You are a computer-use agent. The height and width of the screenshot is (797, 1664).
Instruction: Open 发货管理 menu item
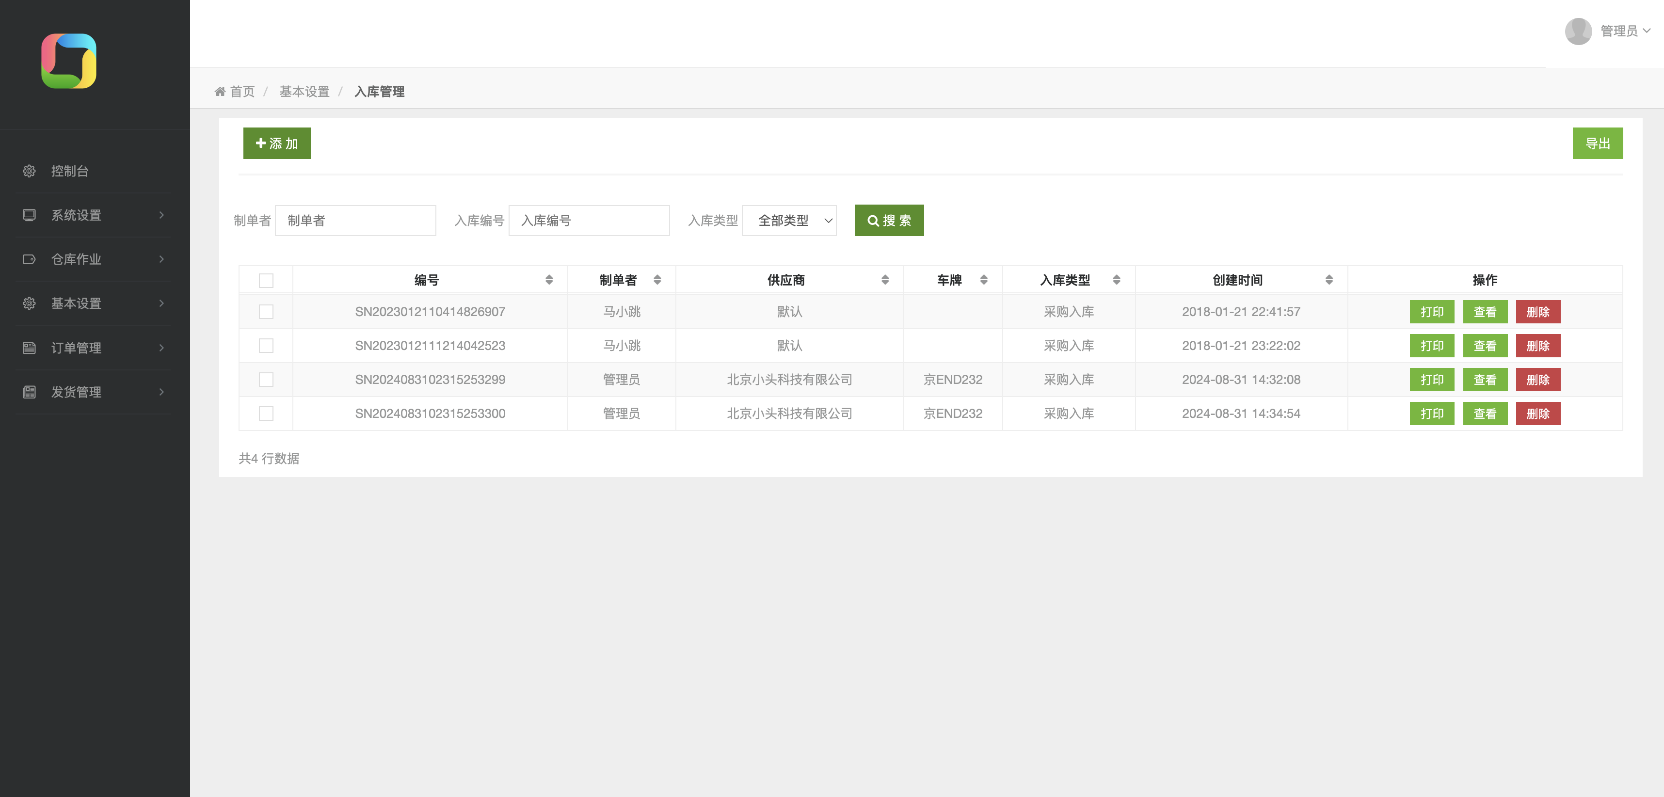click(x=94, y=391)
